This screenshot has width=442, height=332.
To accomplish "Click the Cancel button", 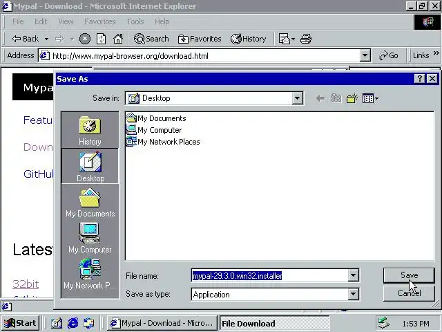I will (409, 293).
